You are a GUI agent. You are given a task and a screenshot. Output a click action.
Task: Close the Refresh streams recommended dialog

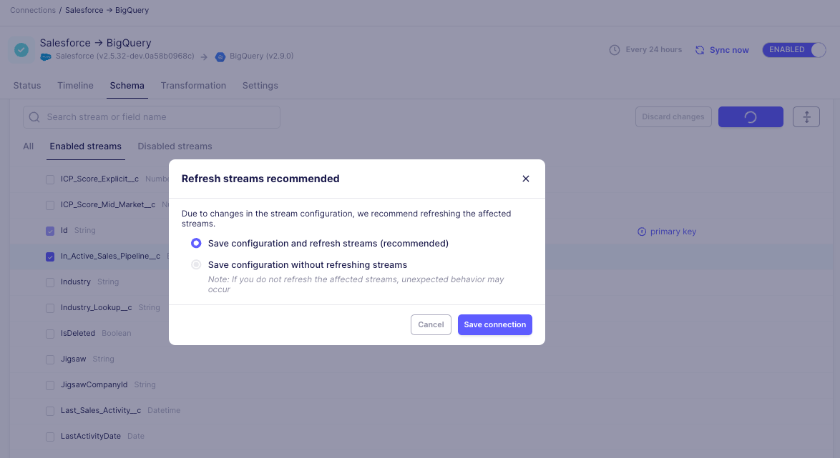point(526,179)
